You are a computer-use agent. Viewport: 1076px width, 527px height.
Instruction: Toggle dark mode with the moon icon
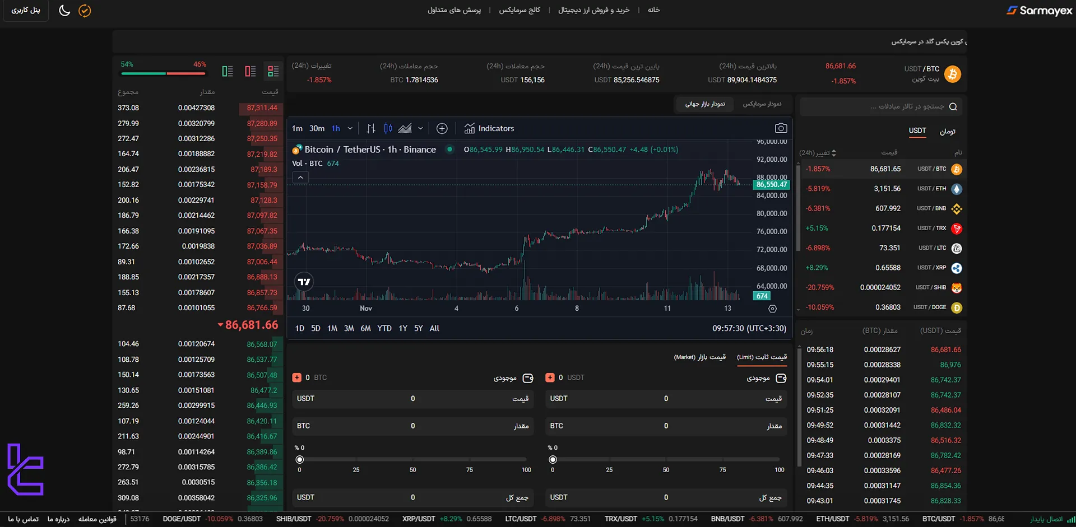pyautogui.click(x=64, y=11)
